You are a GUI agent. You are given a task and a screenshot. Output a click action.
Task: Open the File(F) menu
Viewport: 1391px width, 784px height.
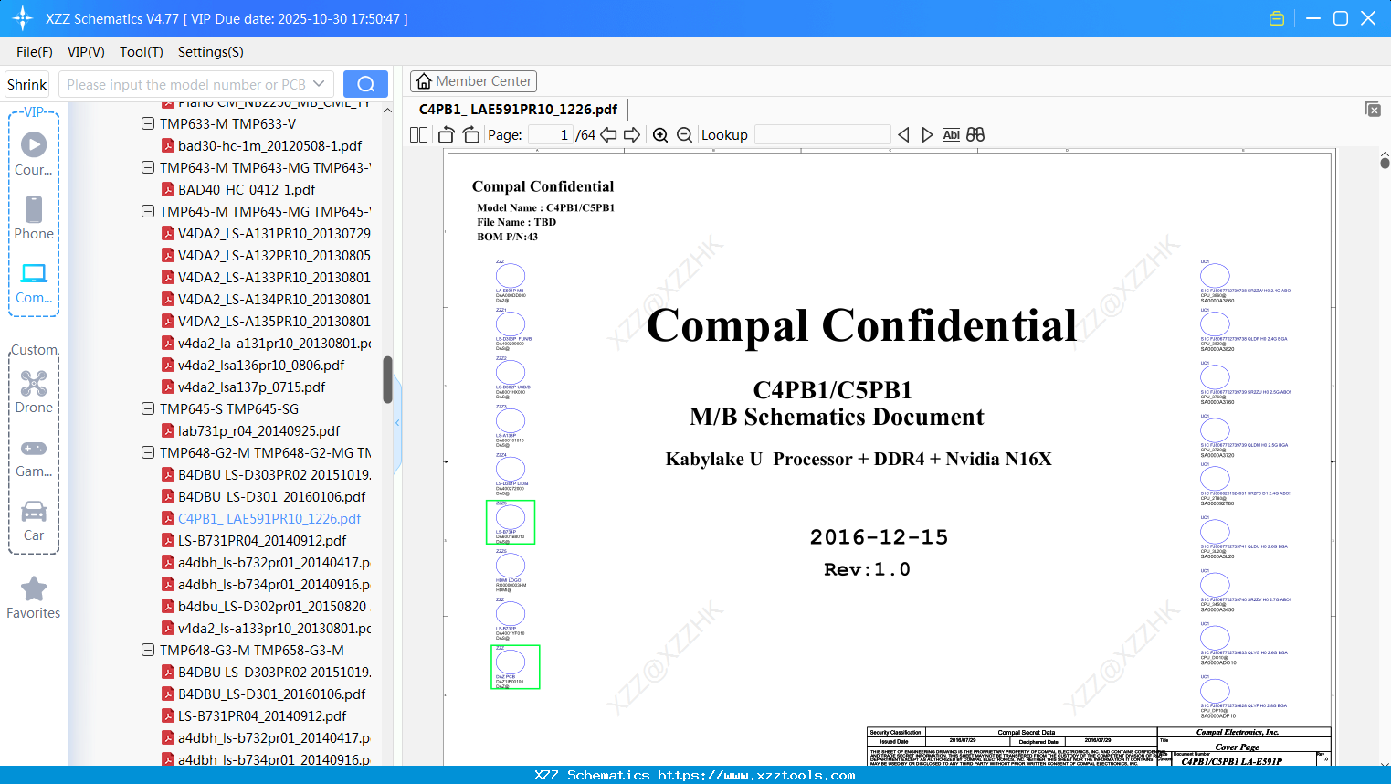tap(35, 52)
